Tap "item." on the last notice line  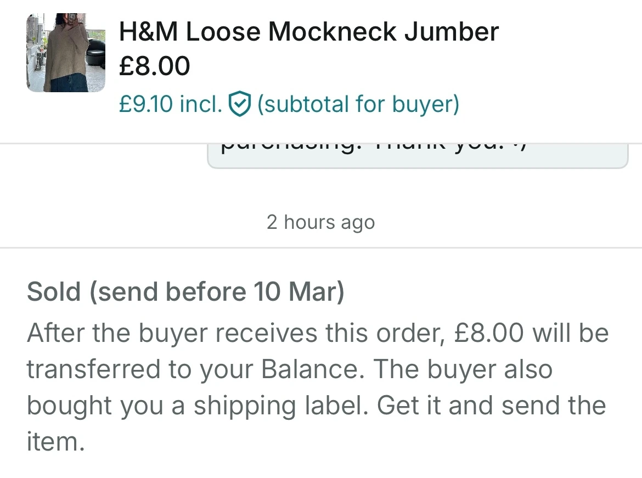coord(55,441)
